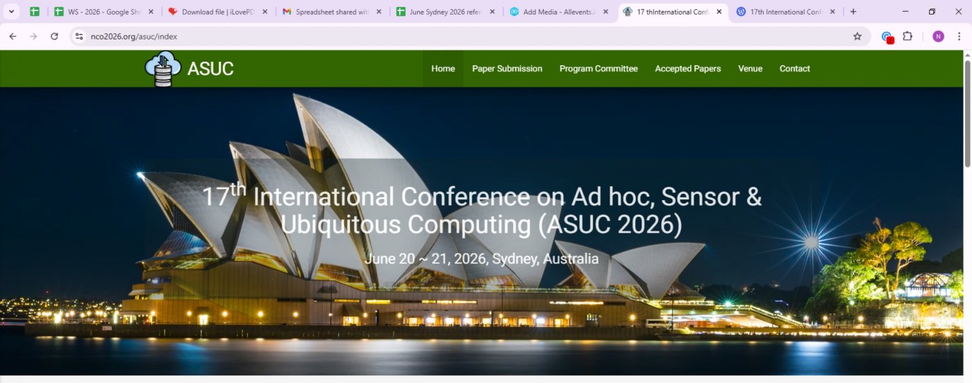972x383 pixels.
Task: Open the Venue page link
Action: click(750, 69)
